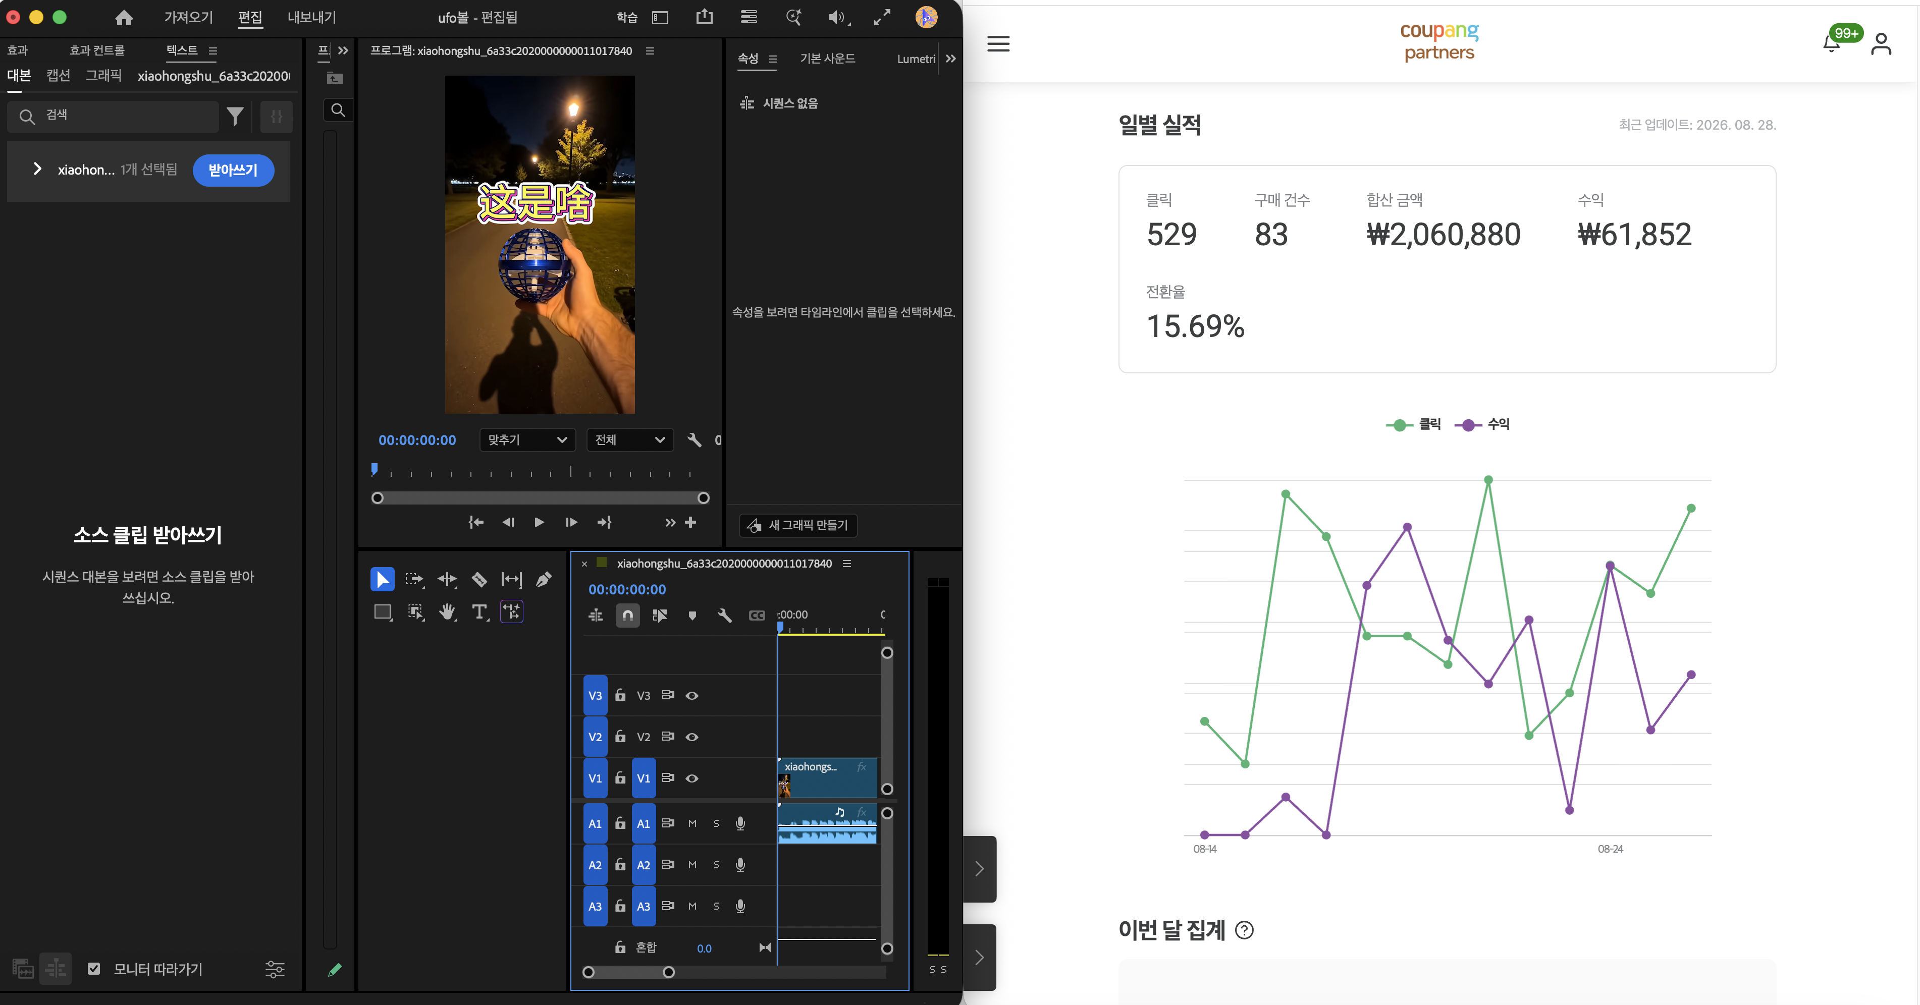Viewport: 1920px width, 1005px height.
Task: Click the fullscreen video output arrows icon
Action: pos(882,17)
